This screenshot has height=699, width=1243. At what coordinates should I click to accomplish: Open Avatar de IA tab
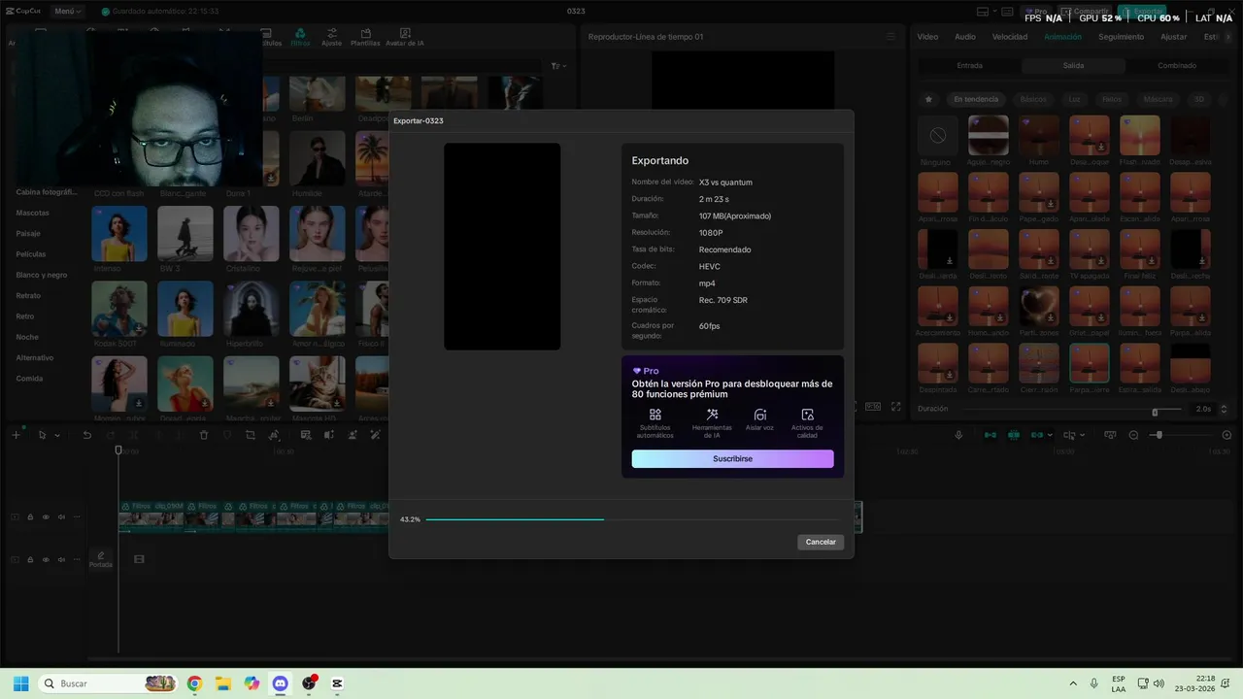point(404,37)
